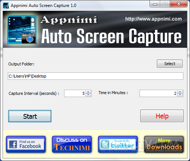Click the time in minutes value field
Screen dimensions: 190x161
(158, 93)
